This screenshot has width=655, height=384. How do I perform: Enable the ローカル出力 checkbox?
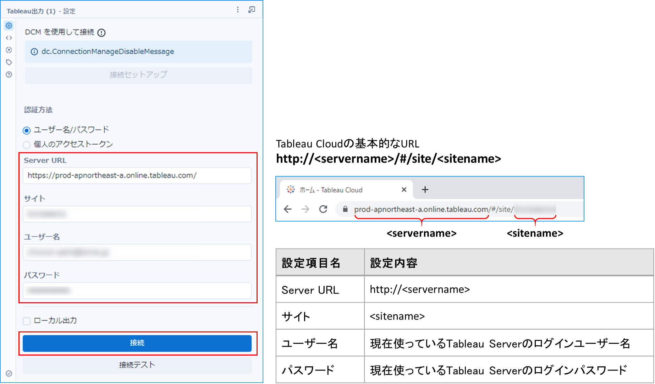(x=27, y=321)
